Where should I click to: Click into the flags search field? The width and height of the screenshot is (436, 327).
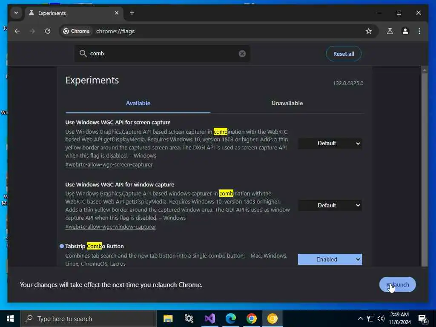pos(163,53)
